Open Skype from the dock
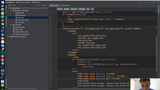This screenshot has height=90, width=160. [2, 35]
